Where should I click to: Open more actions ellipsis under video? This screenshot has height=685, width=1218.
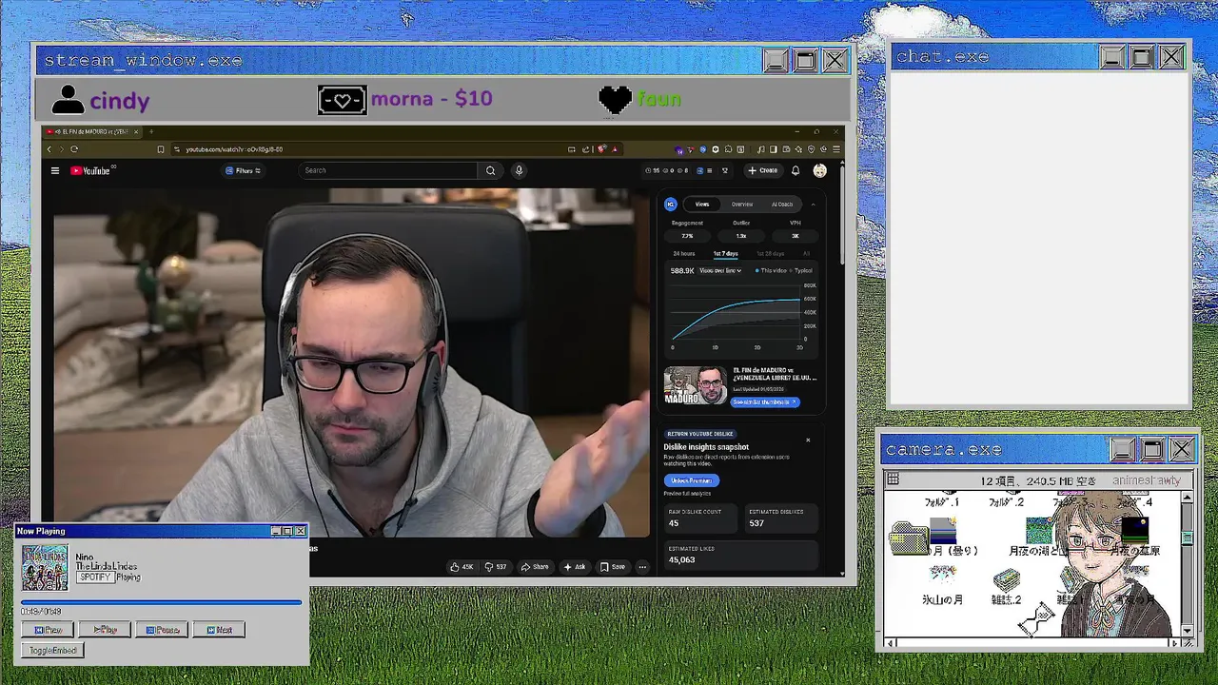(642, 567)
